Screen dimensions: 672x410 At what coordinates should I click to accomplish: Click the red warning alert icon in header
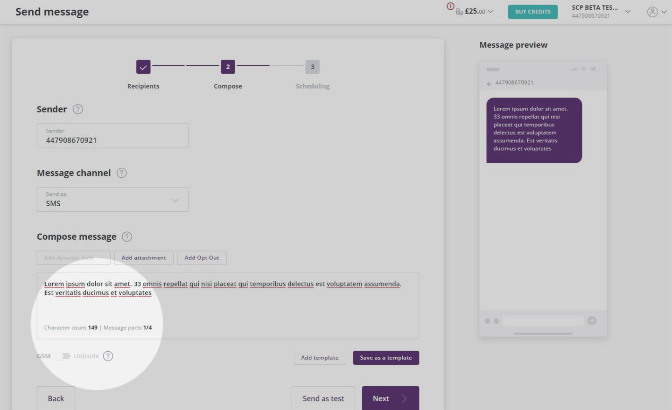[x=450, y=7]
